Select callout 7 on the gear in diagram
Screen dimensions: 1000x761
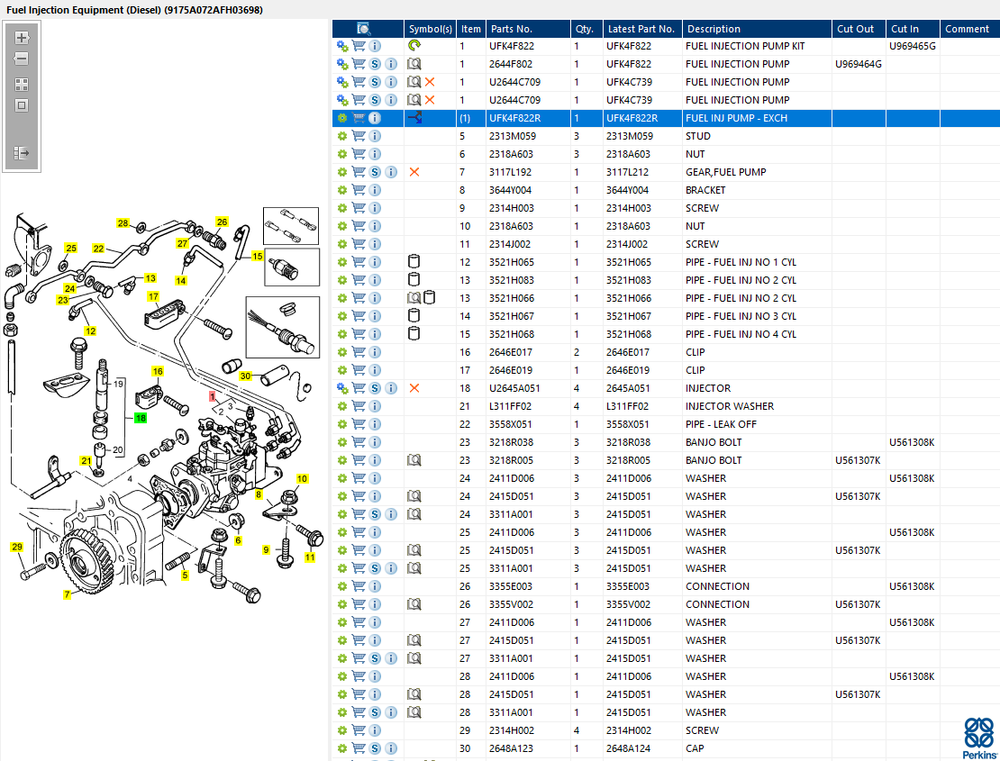pos(67,594)
